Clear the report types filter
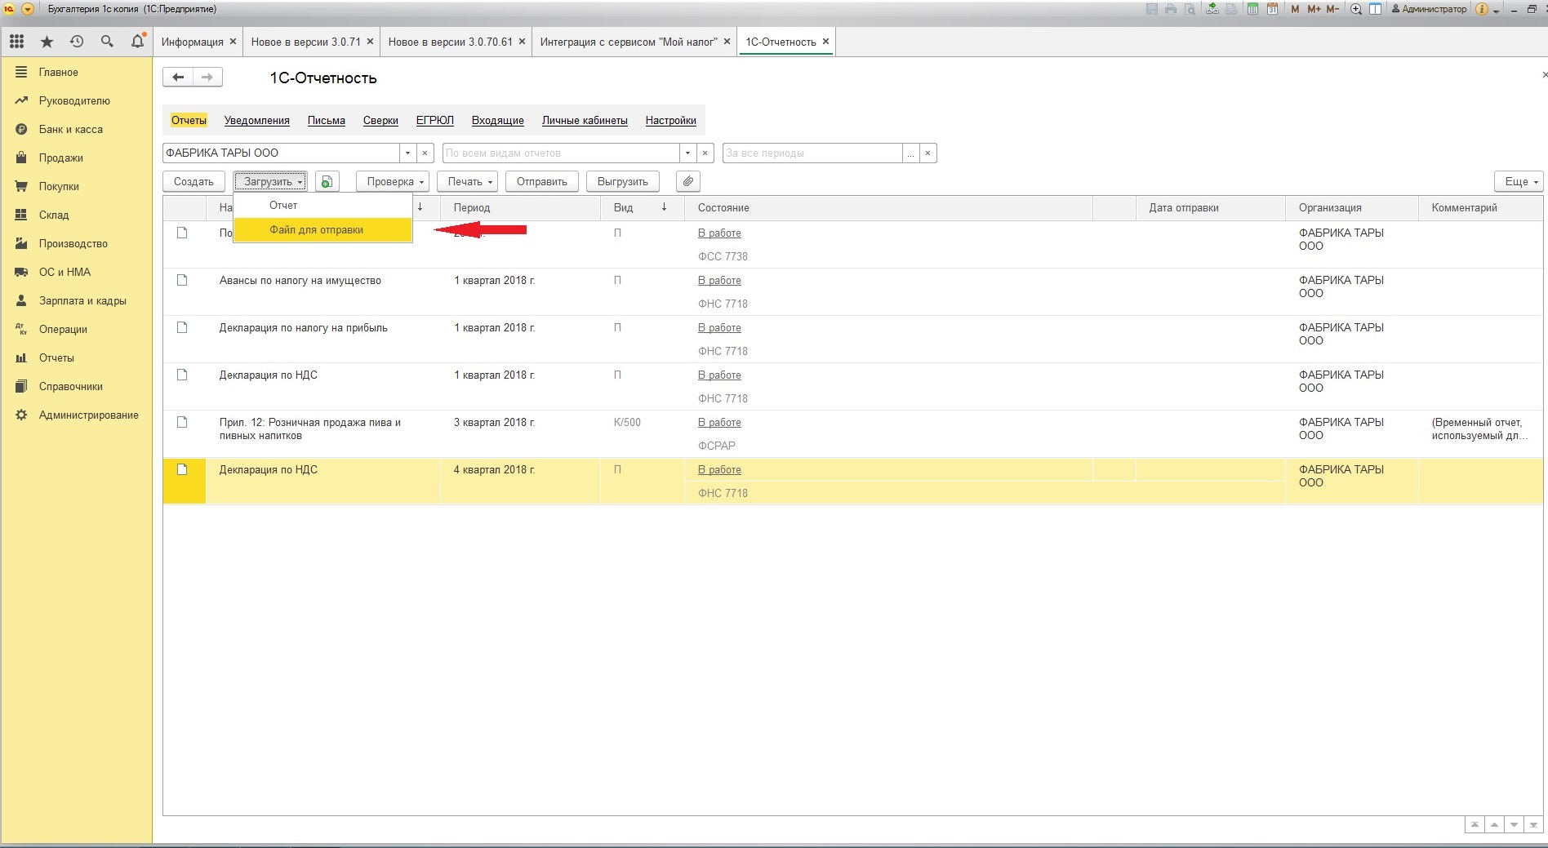This screenshot has height=848, width=1548. point(705,153)
